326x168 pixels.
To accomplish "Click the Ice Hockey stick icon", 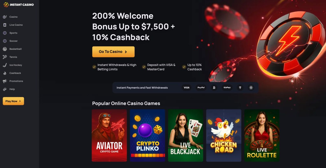I will [x=4, y=65].
